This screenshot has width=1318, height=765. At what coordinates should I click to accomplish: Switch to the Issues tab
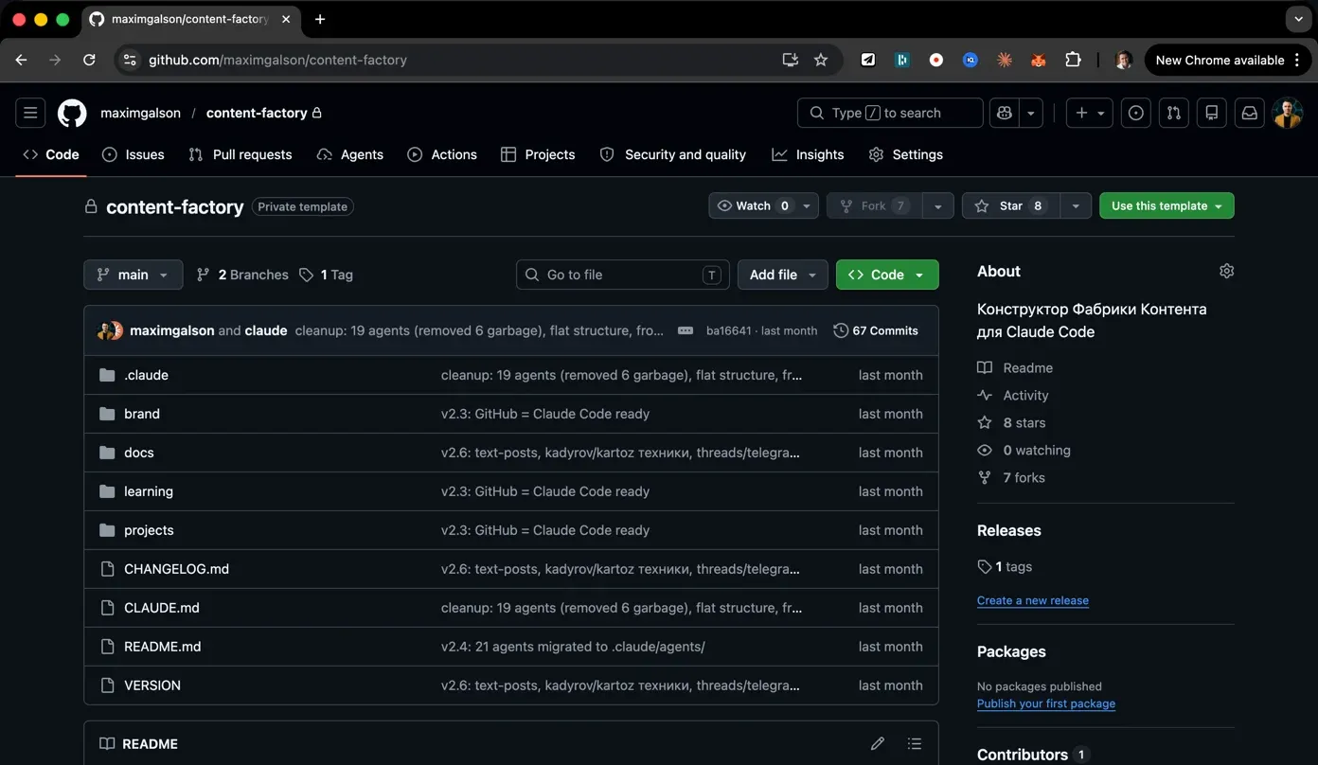coord(134,154)
